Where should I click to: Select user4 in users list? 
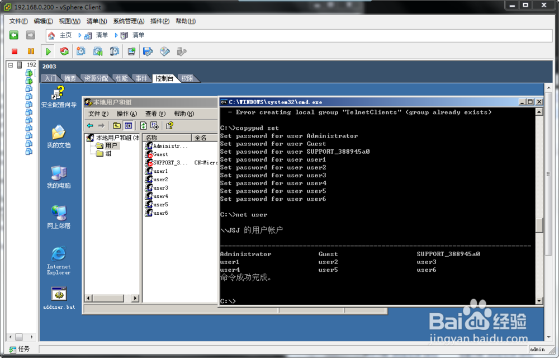click(x=157, y=196)
